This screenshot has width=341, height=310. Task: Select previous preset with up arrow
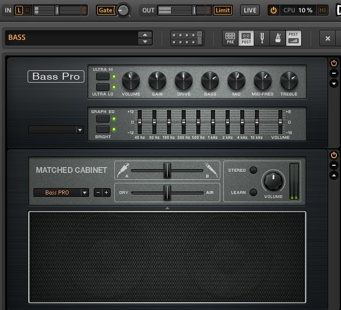coord(145,35)
